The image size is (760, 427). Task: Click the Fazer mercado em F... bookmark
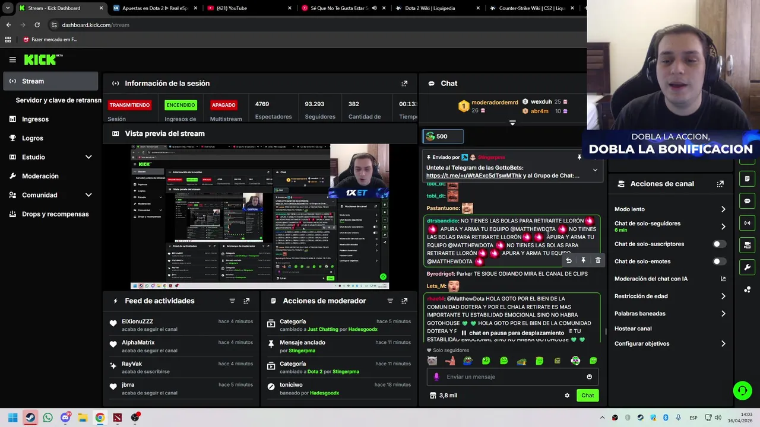[x=50, y=40]
